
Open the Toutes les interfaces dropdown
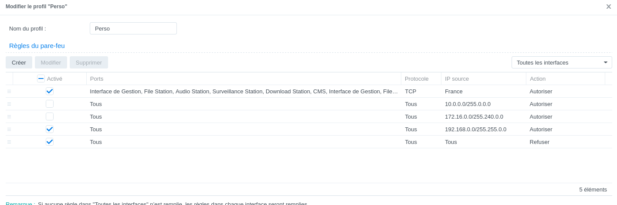[562, 62]
